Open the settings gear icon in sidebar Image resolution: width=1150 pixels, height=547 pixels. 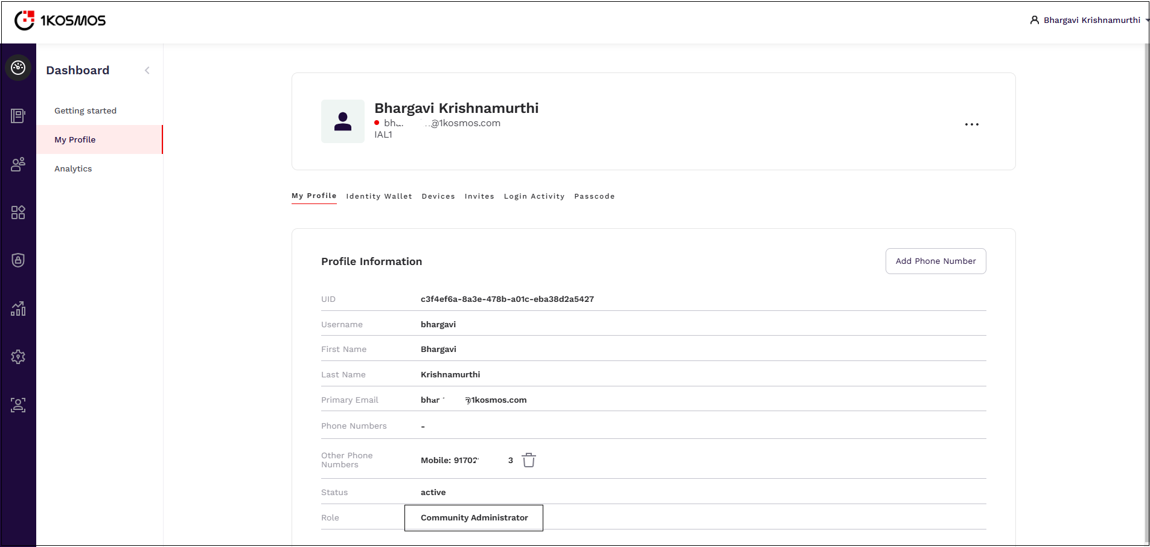click(x=18, y=357)
